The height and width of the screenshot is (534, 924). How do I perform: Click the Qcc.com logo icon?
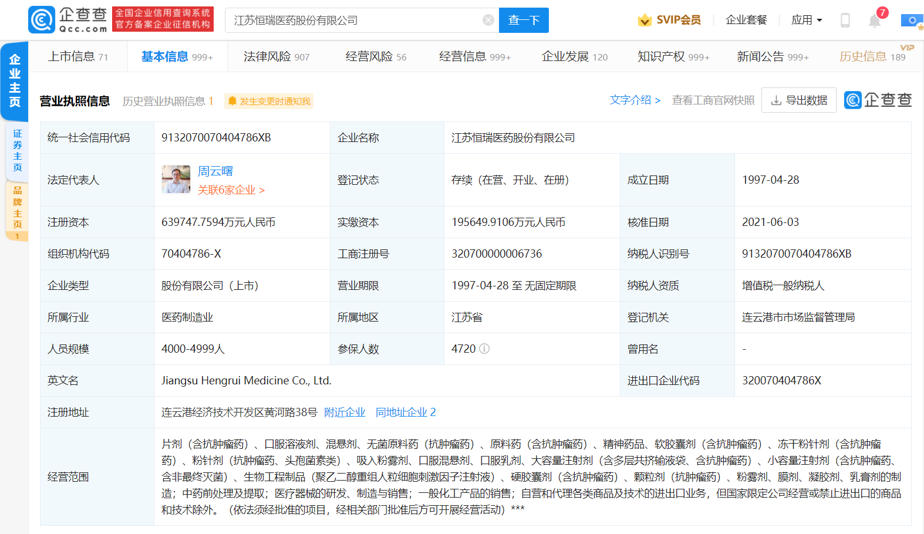pyautogui.click(x=42, y=20)
